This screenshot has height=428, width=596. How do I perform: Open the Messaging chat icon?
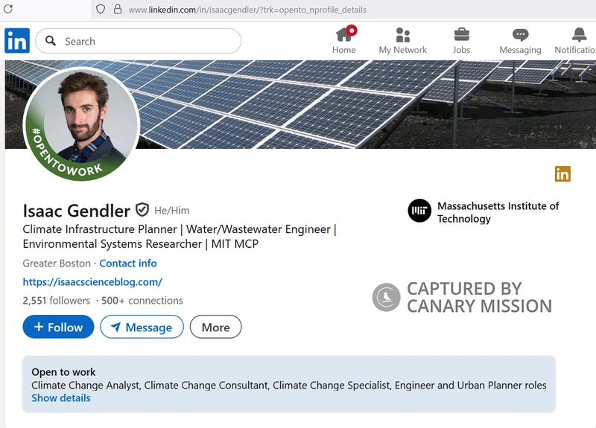click(520, 34)
